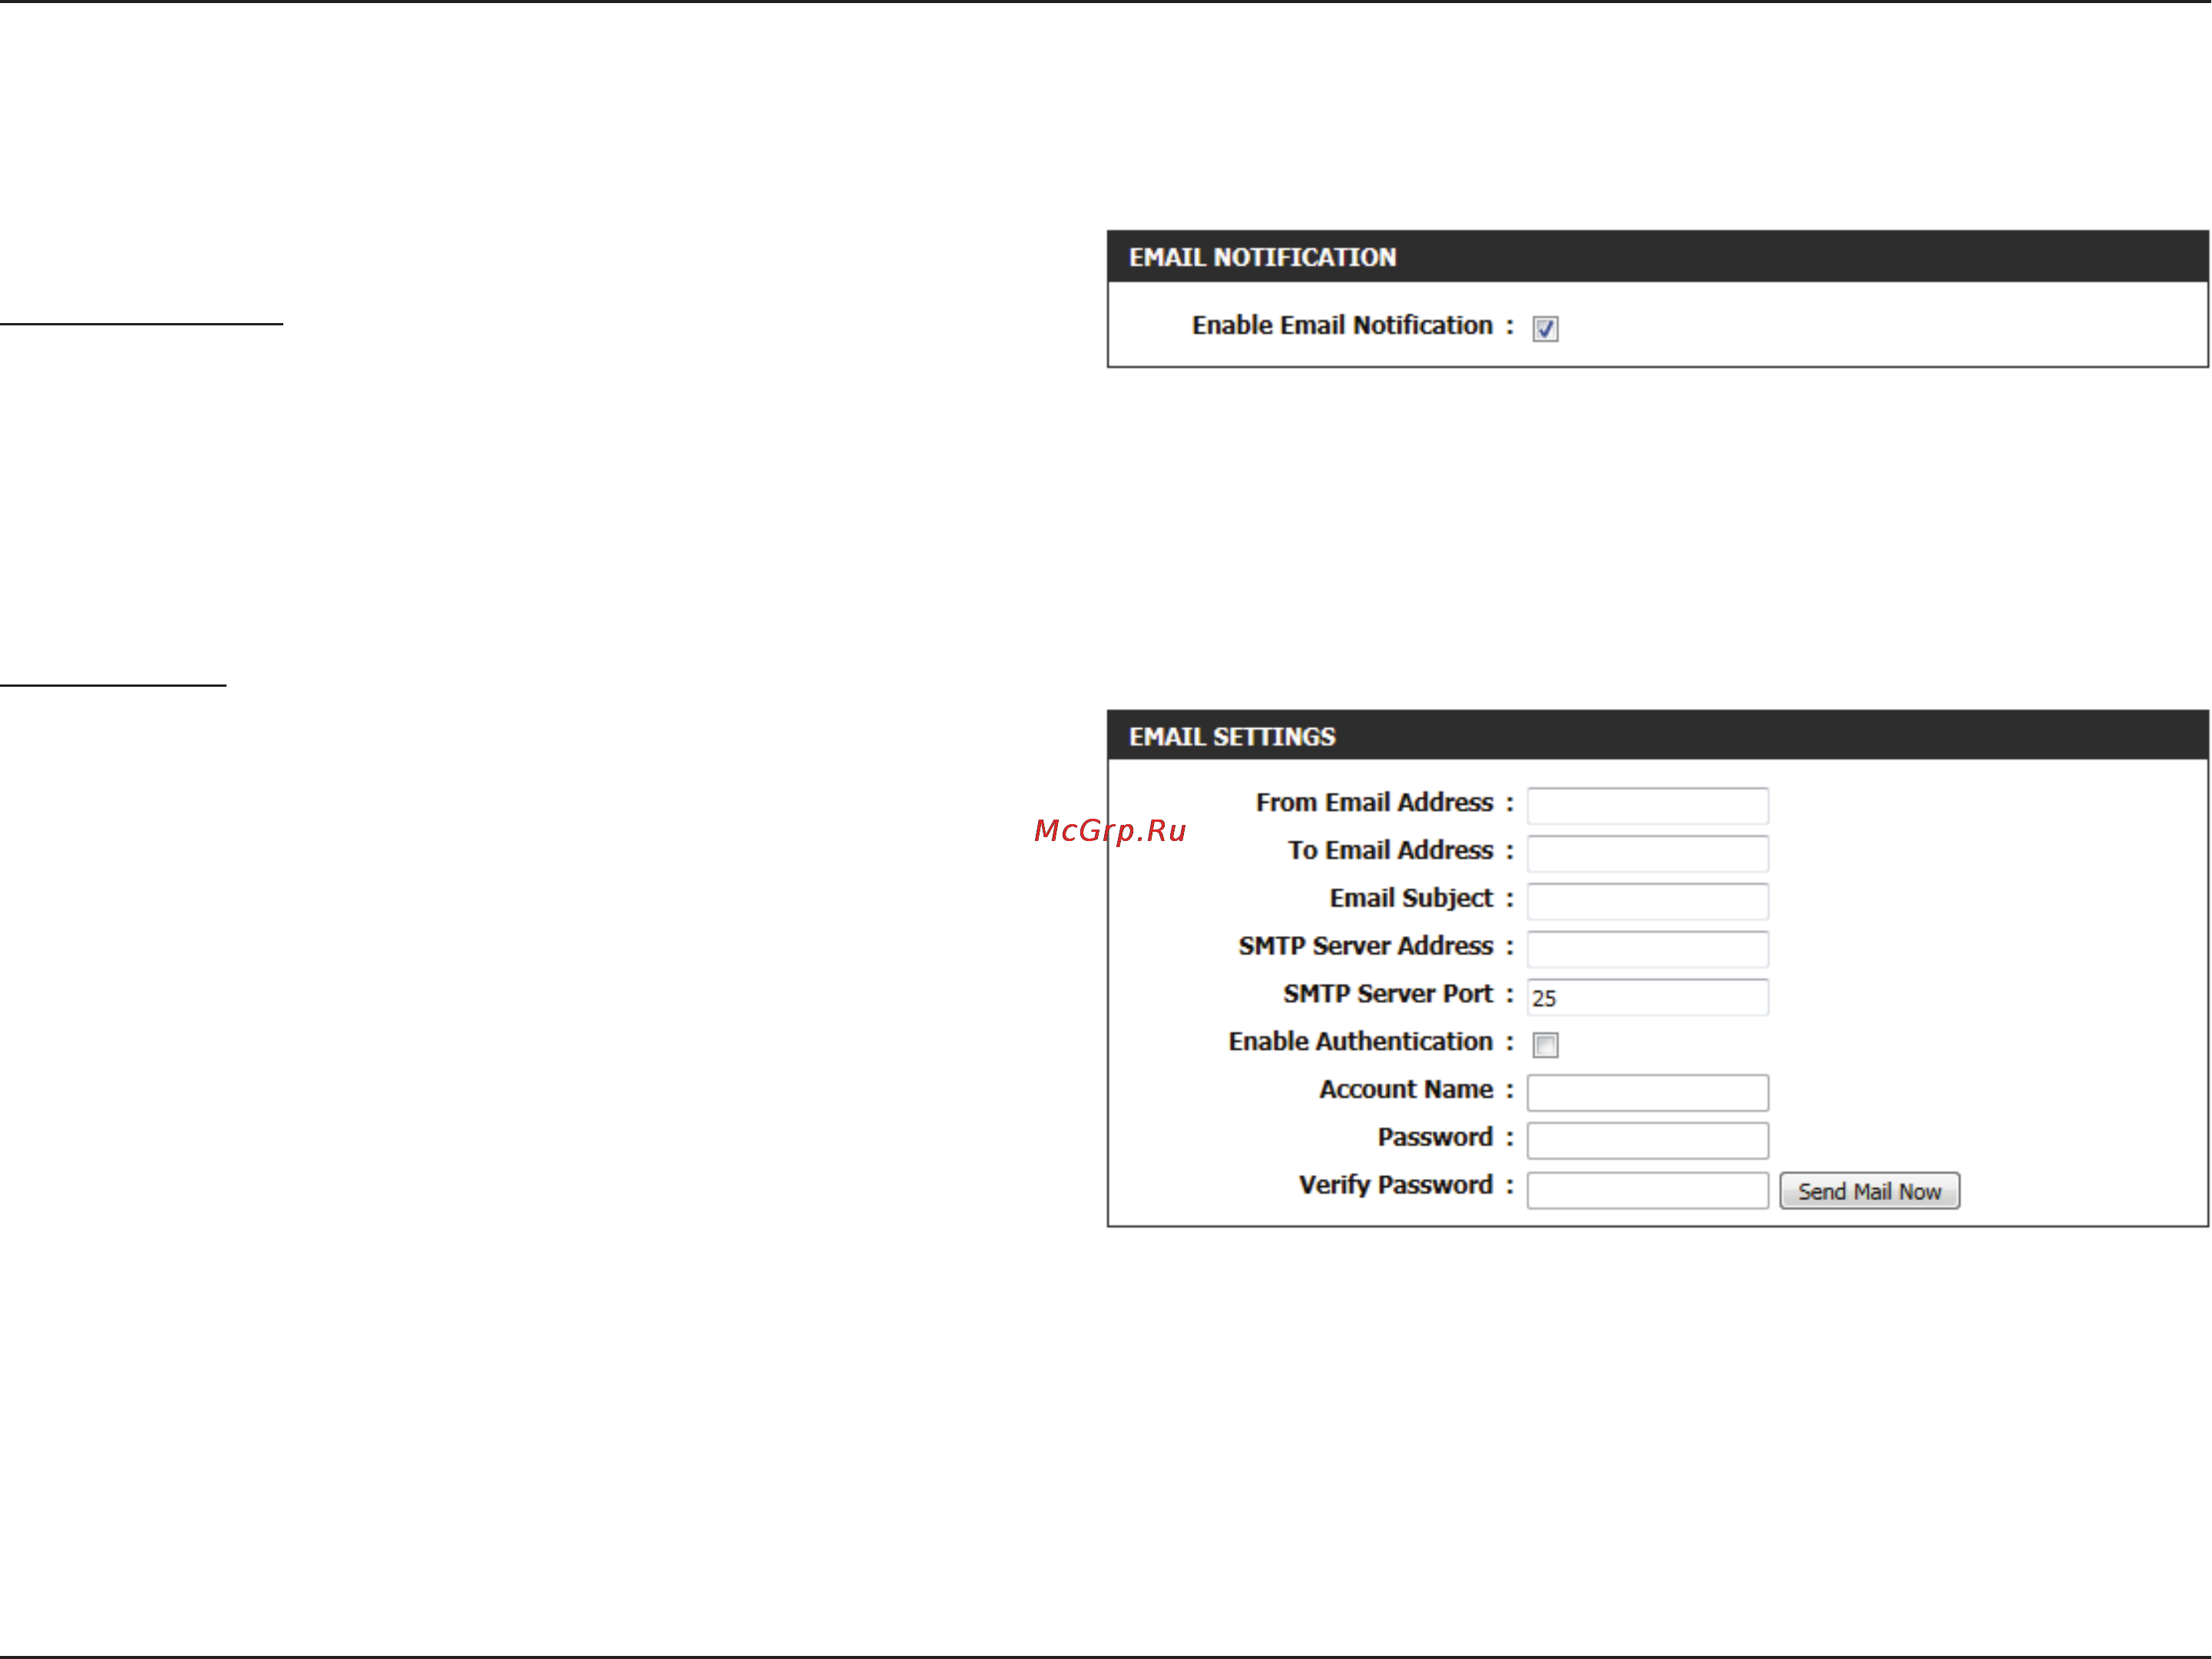Click the Verify Password field
This screenshot has width=2212, height=1659.
click(1647, 1190)
